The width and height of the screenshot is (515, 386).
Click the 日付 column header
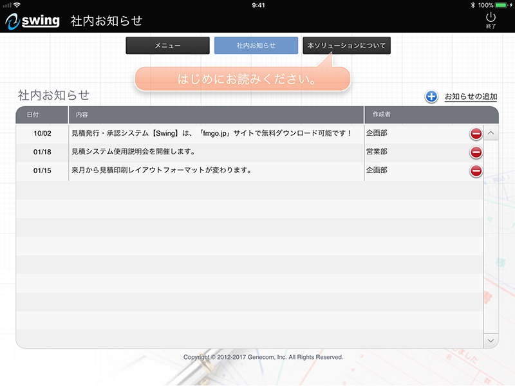click(x=33, y=115)
